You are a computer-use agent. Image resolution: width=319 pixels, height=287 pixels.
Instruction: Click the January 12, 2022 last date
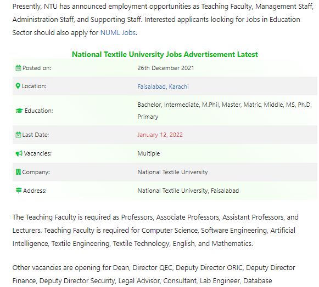tap(160, 135)
